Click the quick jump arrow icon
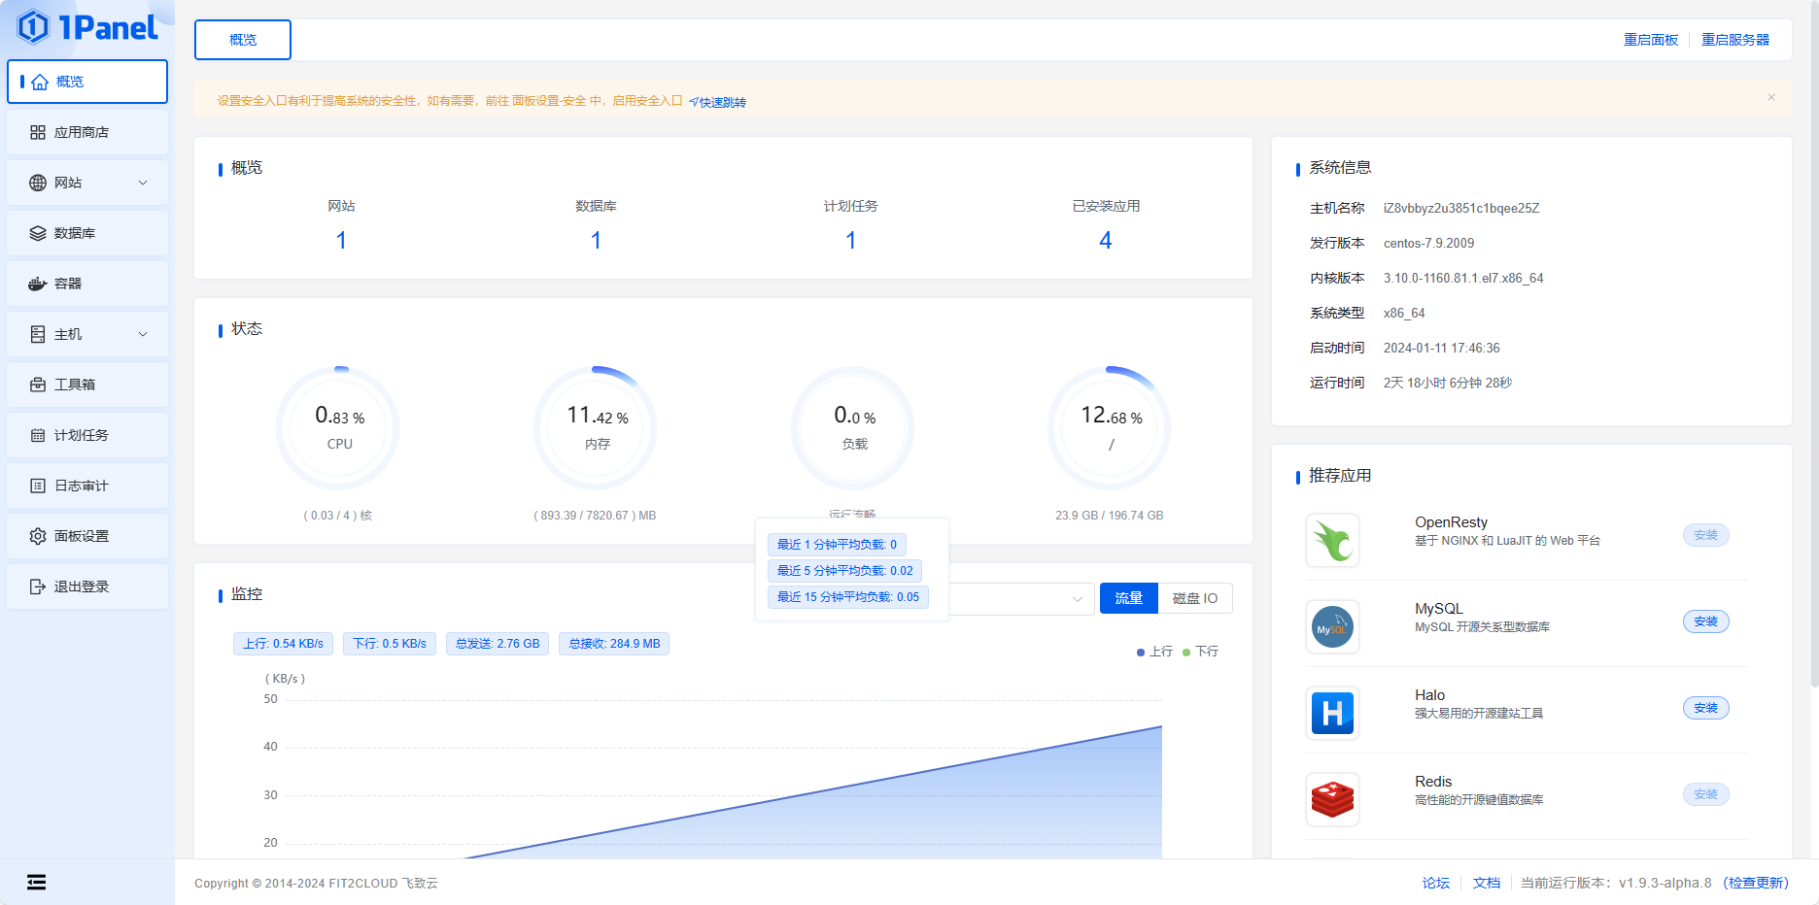This screenshot has width=1819, height=905. click(x=694, y=102)
